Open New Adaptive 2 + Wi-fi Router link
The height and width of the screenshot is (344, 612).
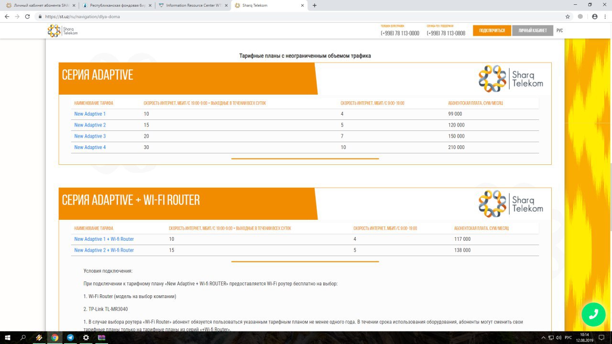point(104,250)
